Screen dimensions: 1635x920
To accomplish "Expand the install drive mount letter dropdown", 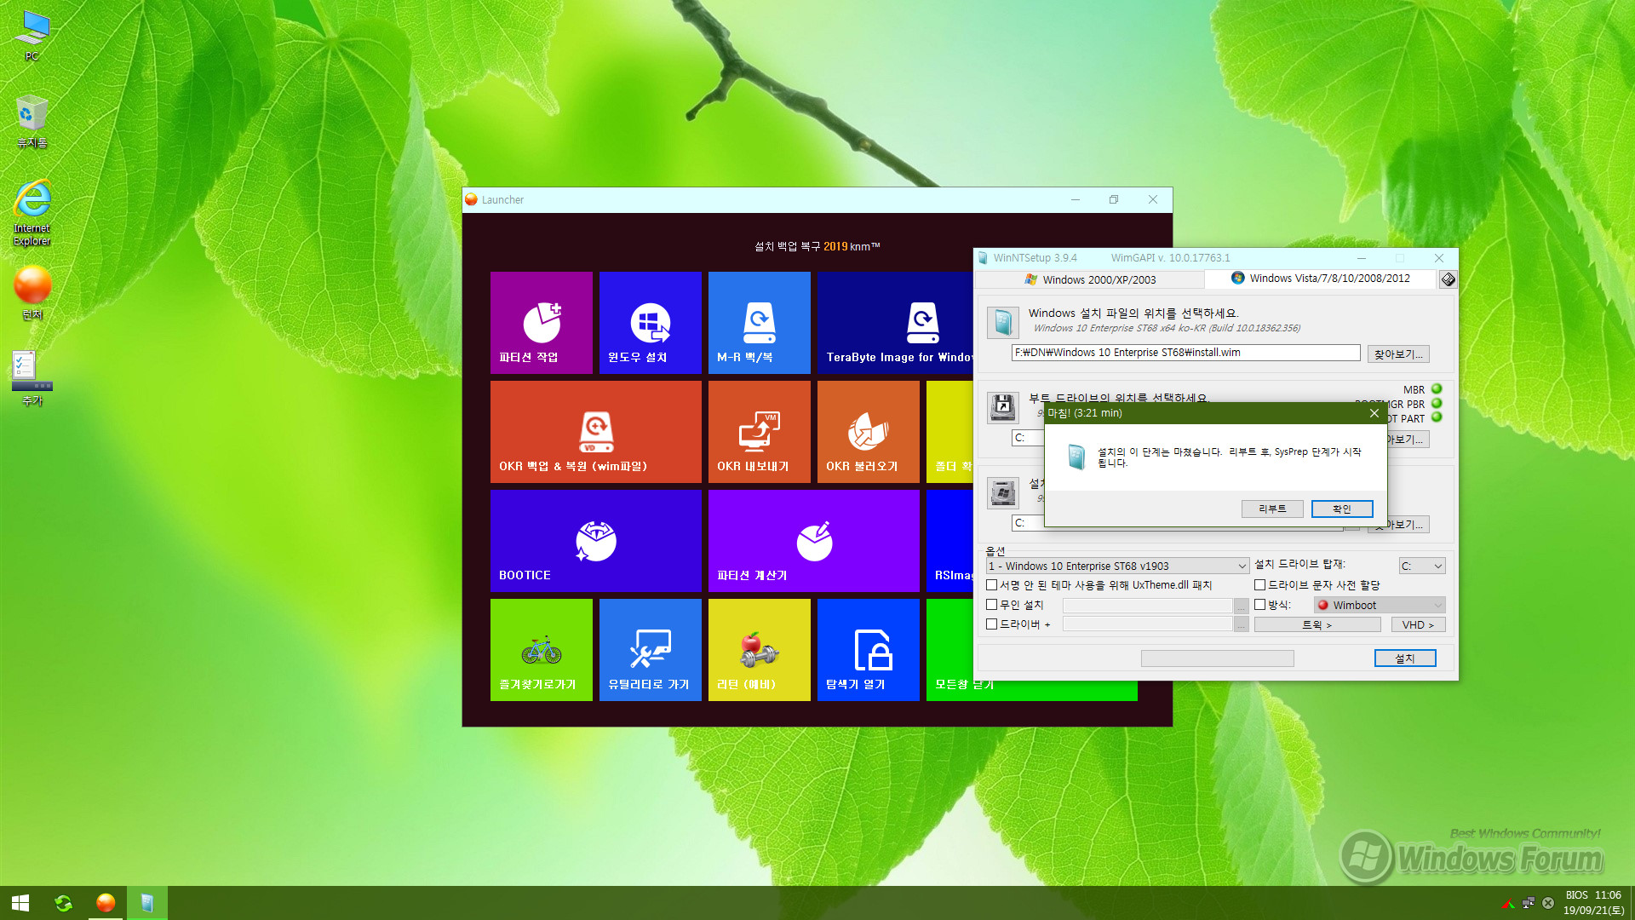I will (1422, 566).
